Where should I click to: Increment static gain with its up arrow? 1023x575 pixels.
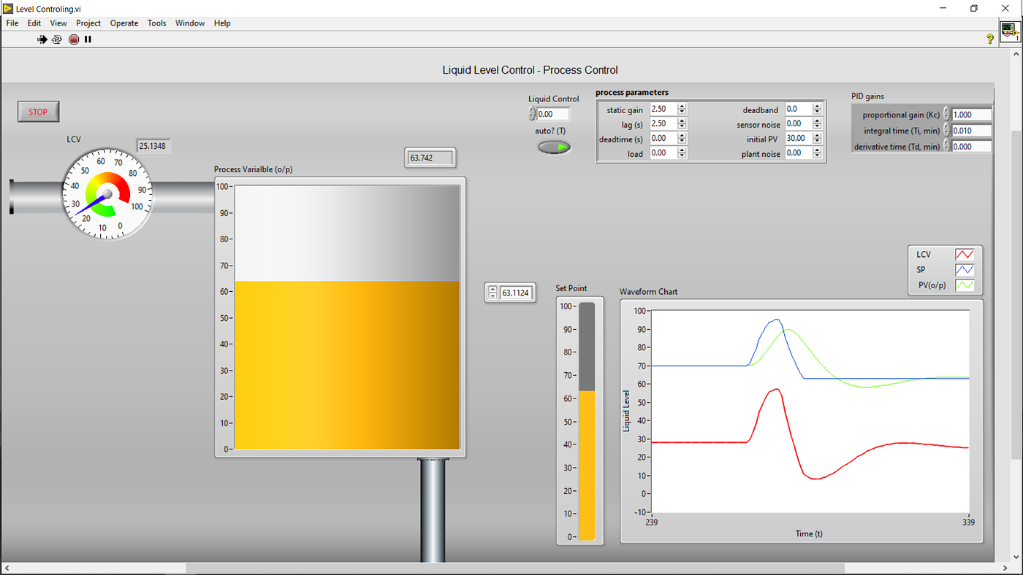(682, 105)
